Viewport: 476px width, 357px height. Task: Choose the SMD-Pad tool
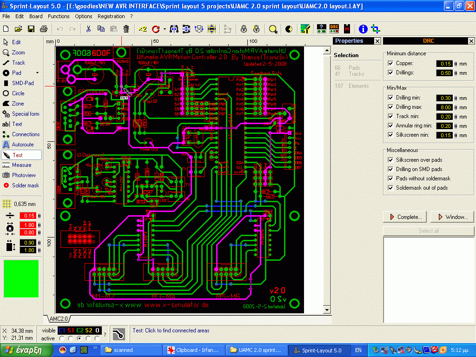22,83
